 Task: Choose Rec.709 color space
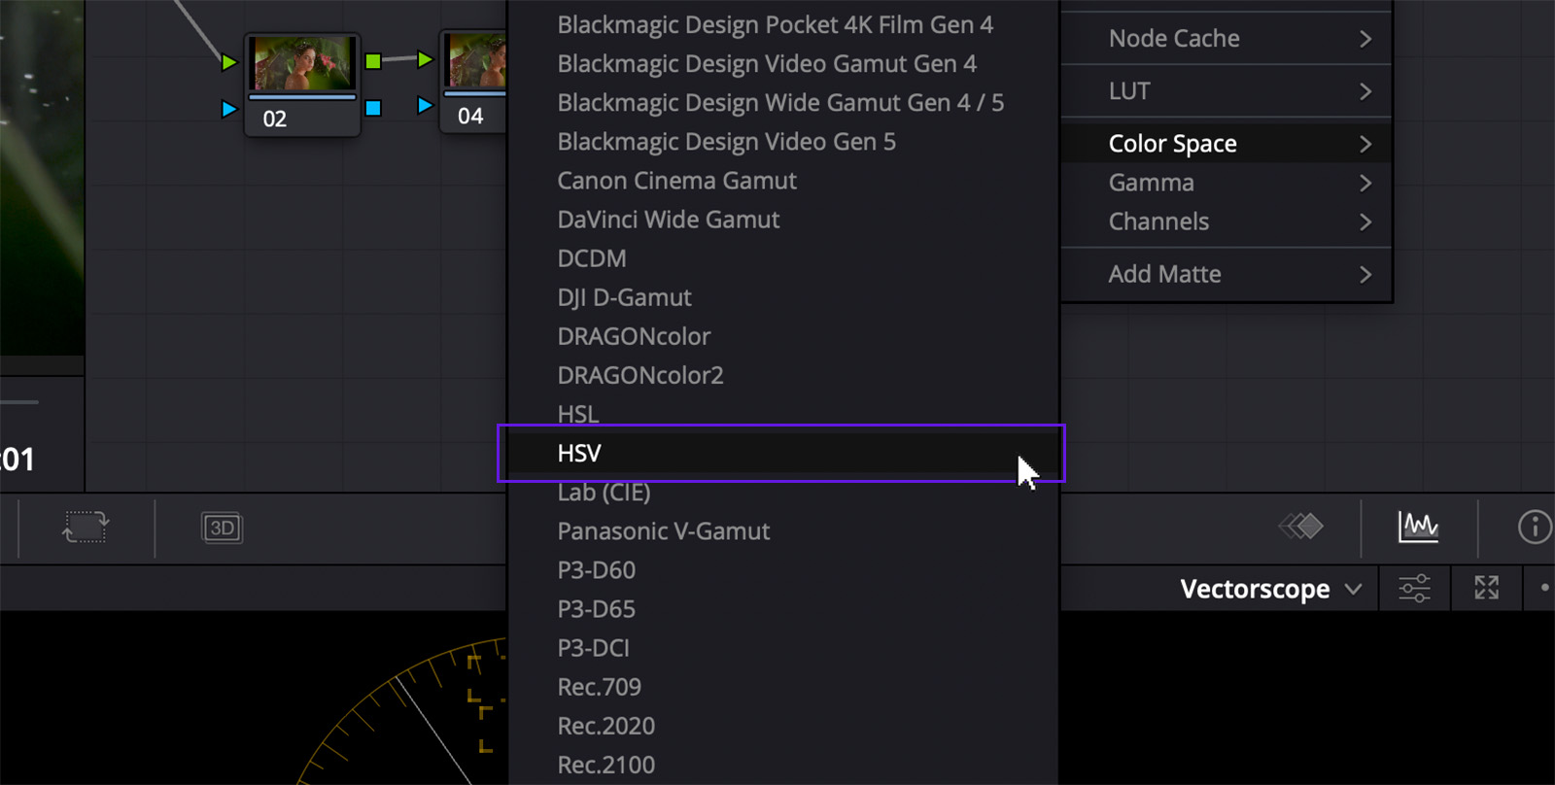click(782, 686)
